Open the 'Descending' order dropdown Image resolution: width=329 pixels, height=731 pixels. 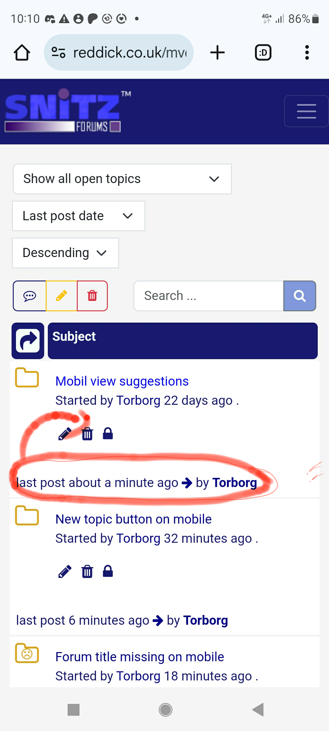coord(65,253)
